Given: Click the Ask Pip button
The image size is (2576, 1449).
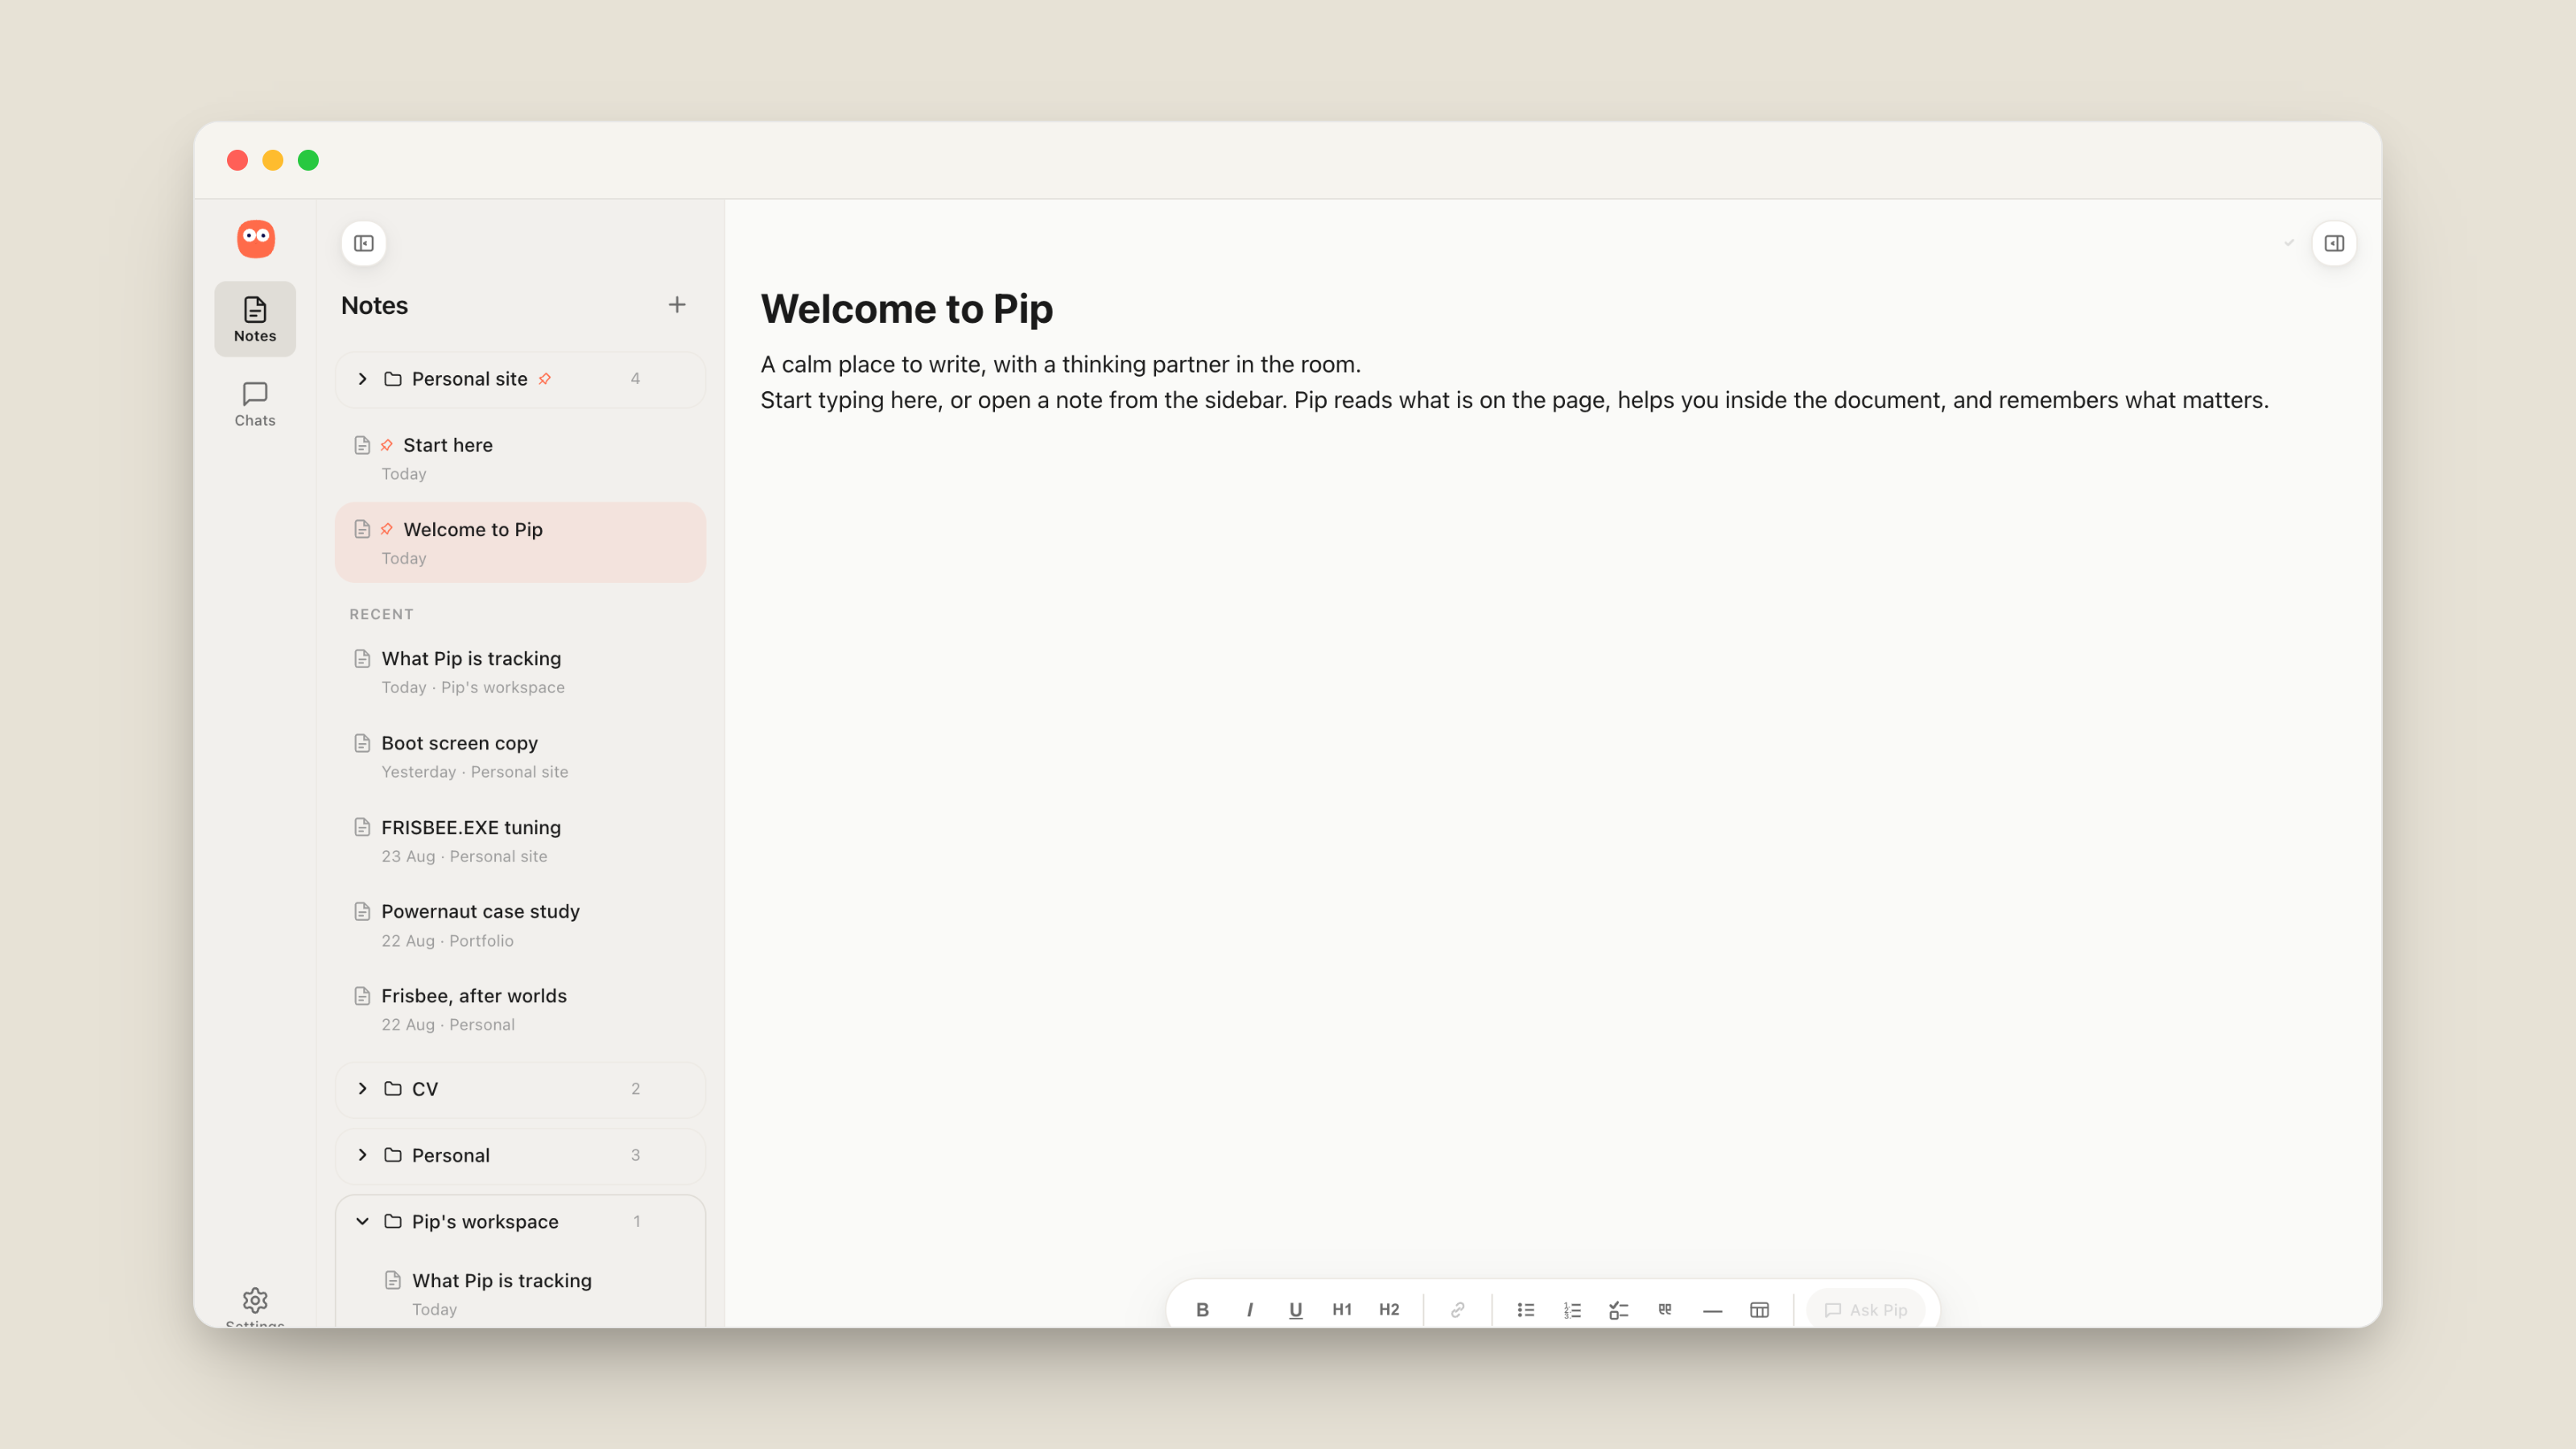Looking at the screenshot, I should click(x=1866, y=1310).
